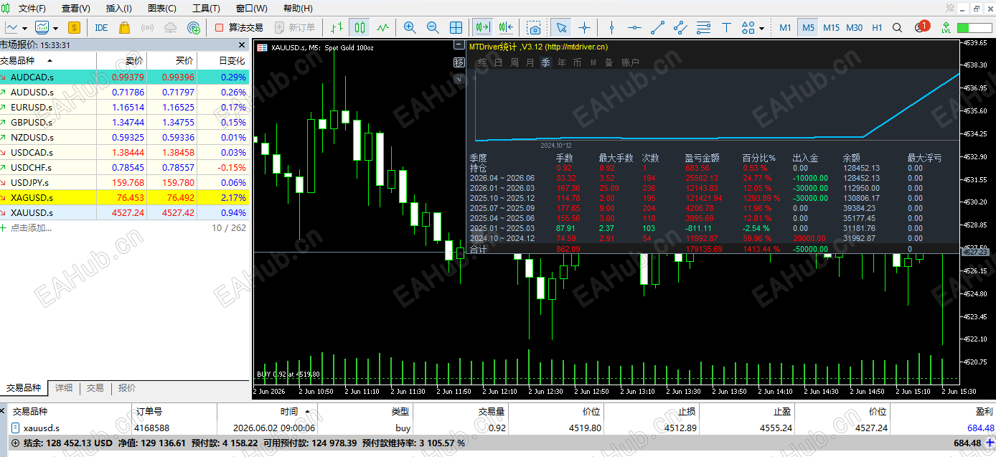Zoom in on the chart
The height and width of the screenshot is (457, 996).
tap(410, 27)
